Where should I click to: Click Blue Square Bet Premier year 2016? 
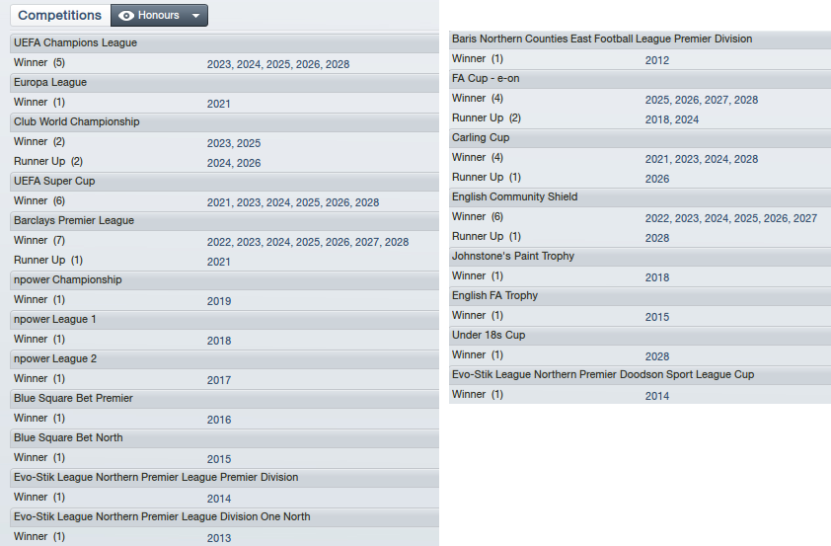coord(219,420)
